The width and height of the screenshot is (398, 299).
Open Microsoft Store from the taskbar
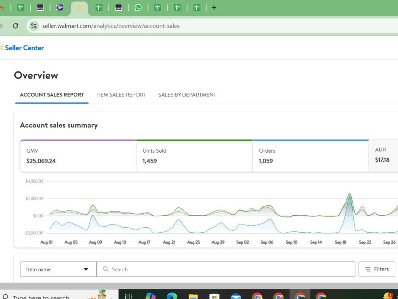click(215, 296)
